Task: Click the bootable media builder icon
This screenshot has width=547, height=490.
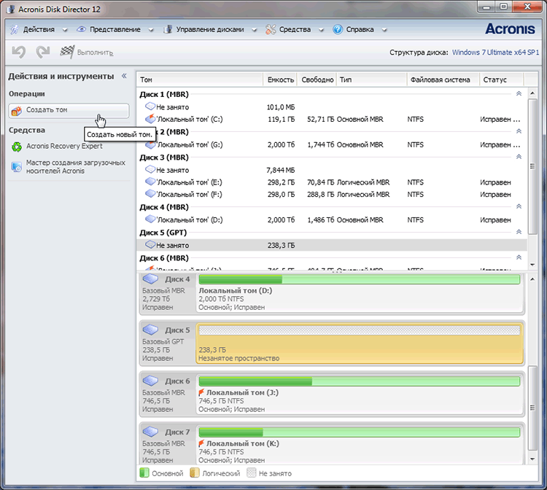Action: tap(16, 167)
